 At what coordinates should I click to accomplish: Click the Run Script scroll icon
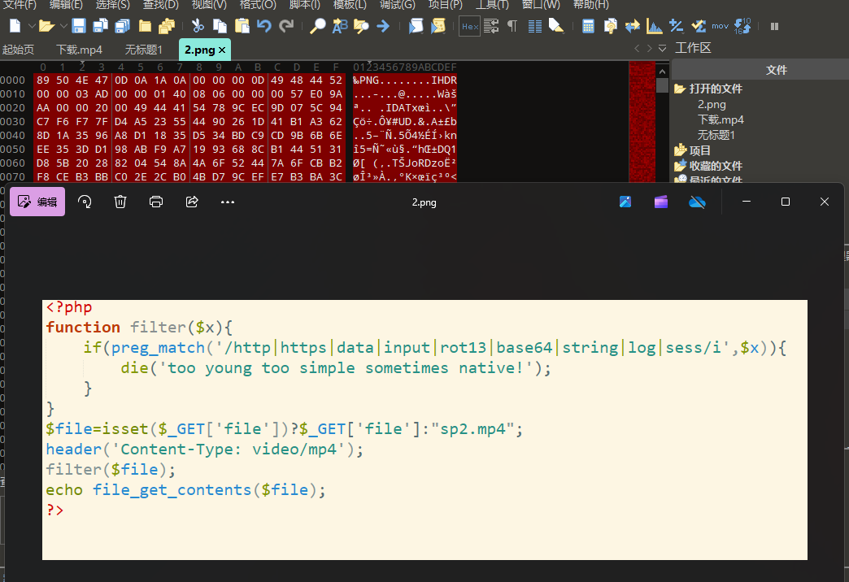click(x=438, y=25)
